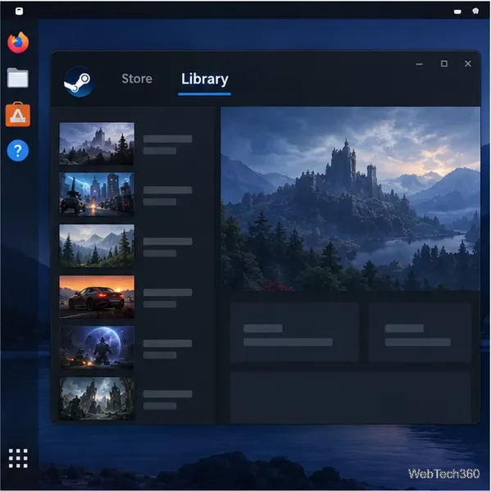This screenshot has width=491, height=491.
Task: Select the pine forest mountains game thumbnail
Action: click(x=97, y=246)
